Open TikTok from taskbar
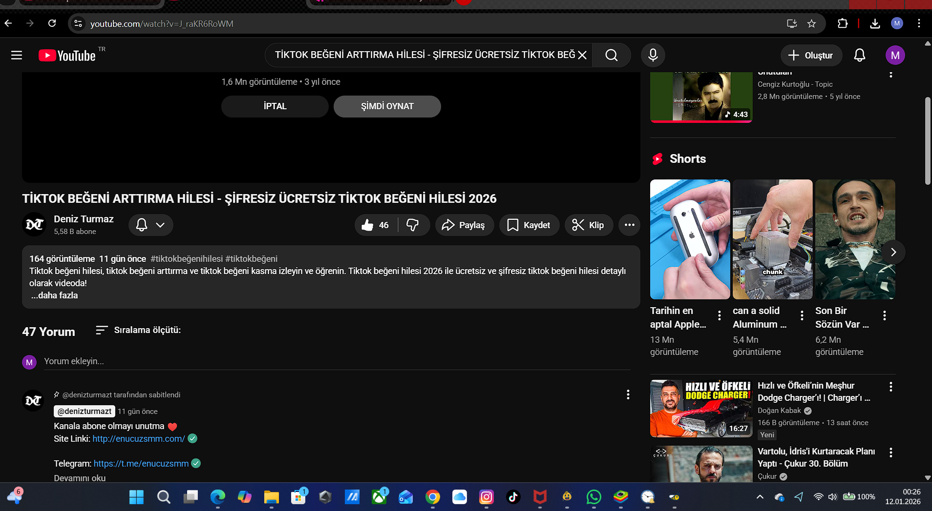 click(513, 497)
